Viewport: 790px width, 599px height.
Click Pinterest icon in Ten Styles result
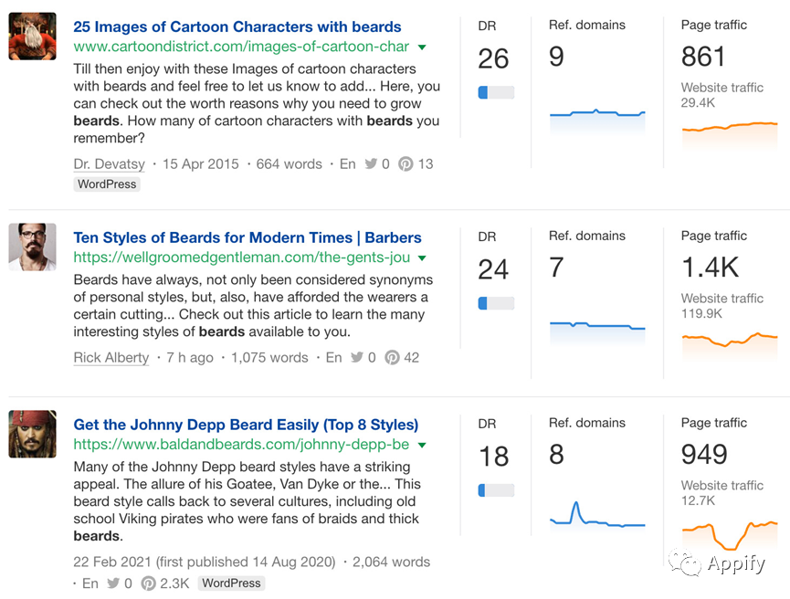pyautogui.click(x=392, y=357)
